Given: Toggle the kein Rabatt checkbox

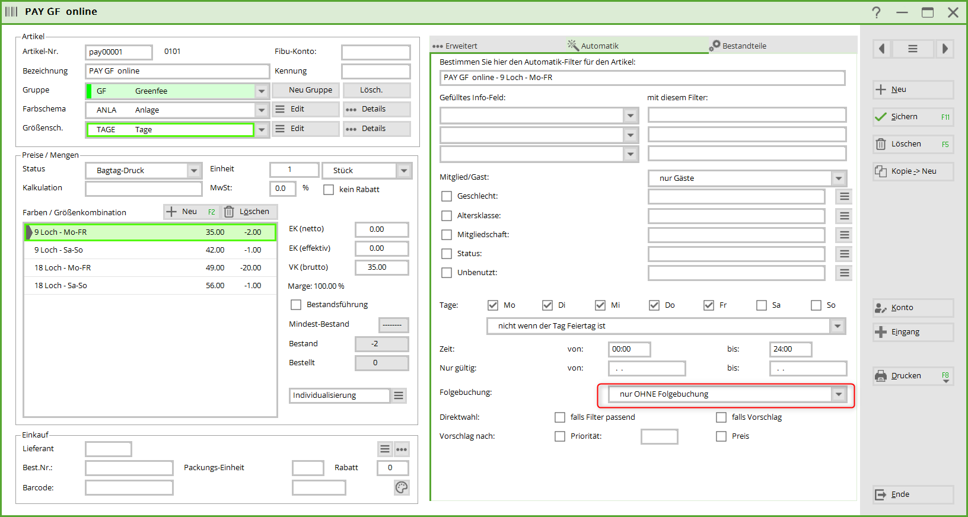Looking at the screenshot, I should 329,190.
